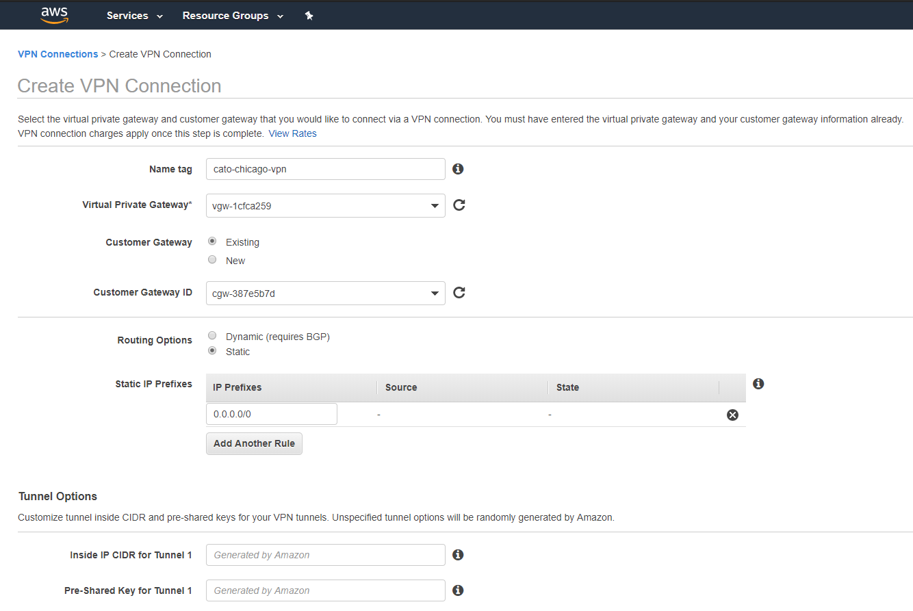Open the Services menu

pos(134,16)
